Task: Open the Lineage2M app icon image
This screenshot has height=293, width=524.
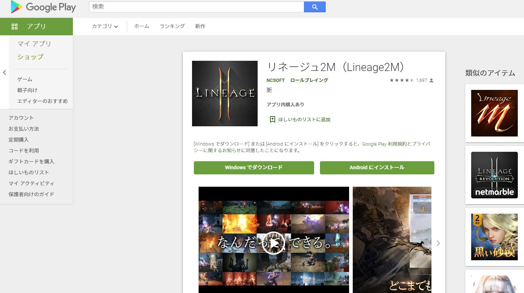Action: 225,94
